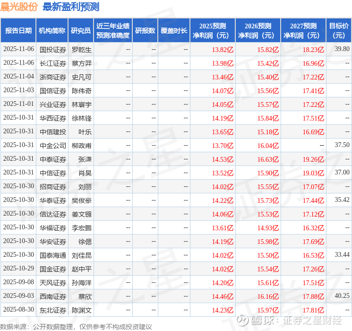Click target price 35.42
This screenshot has width=352, height=331.
pyautogui.click(x=342, y=200)
